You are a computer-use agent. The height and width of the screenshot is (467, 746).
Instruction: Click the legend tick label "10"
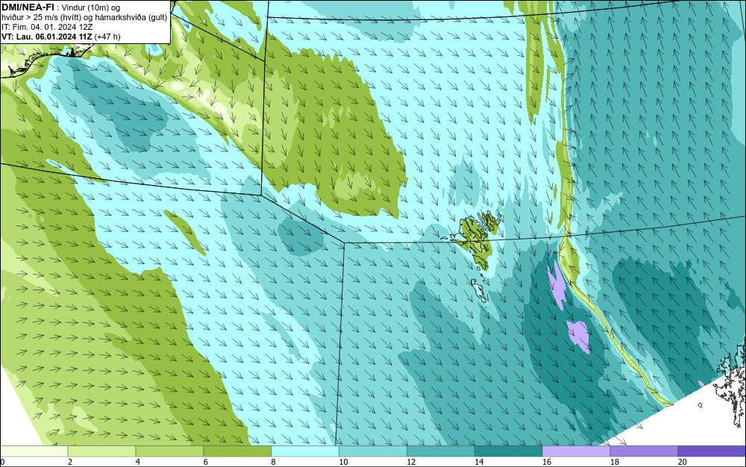coord(343,462)
